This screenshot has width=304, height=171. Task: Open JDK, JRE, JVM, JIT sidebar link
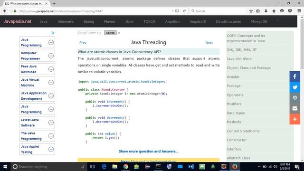(242, 50)
